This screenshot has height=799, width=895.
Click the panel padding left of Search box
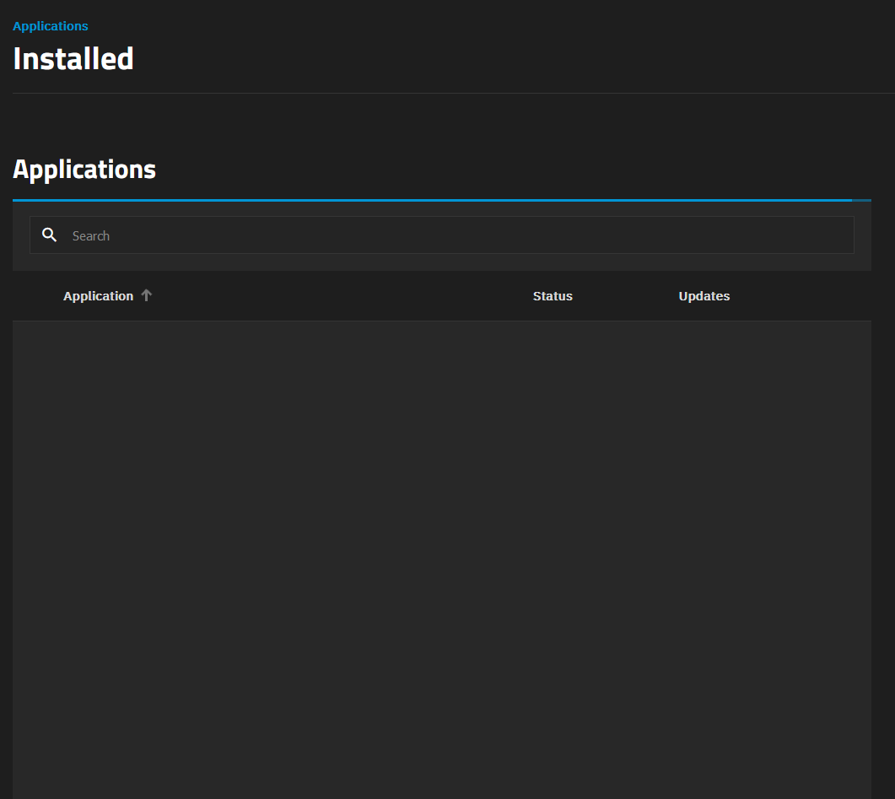tap(21, 235)
